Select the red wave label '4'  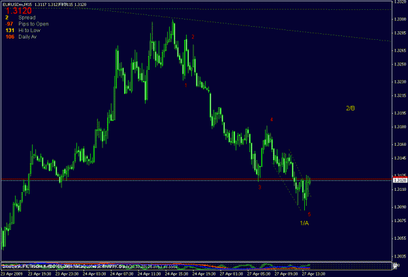[x=272, y=120]
